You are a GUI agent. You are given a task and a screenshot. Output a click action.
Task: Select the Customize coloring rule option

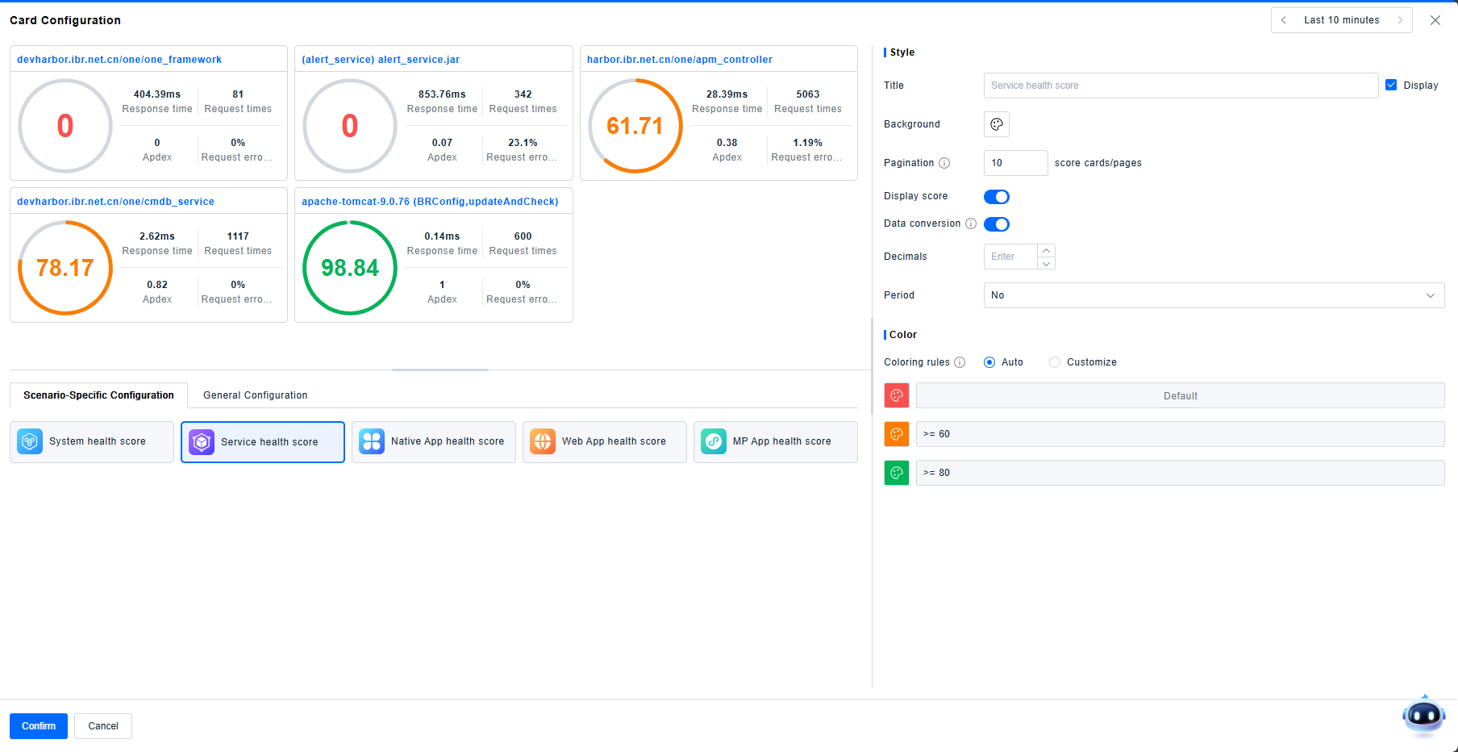(1055, 362)
